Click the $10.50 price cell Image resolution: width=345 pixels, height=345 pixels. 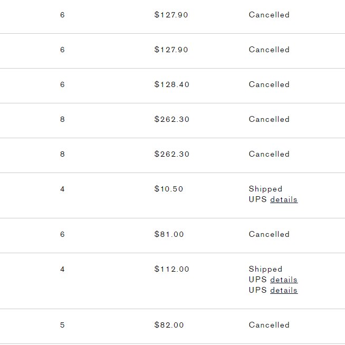(x=168, y=189)
